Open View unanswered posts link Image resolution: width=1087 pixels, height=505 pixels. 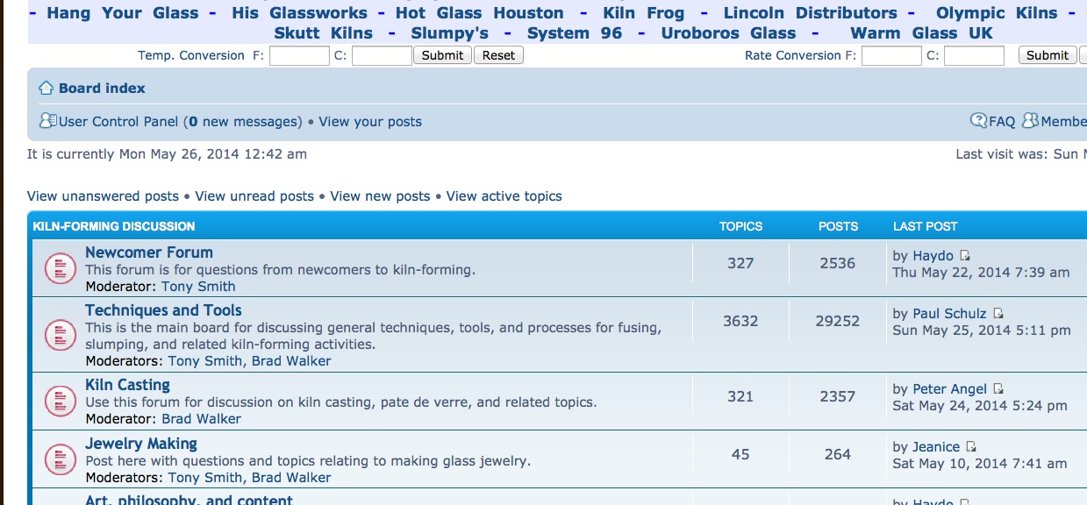coord(103,196)
